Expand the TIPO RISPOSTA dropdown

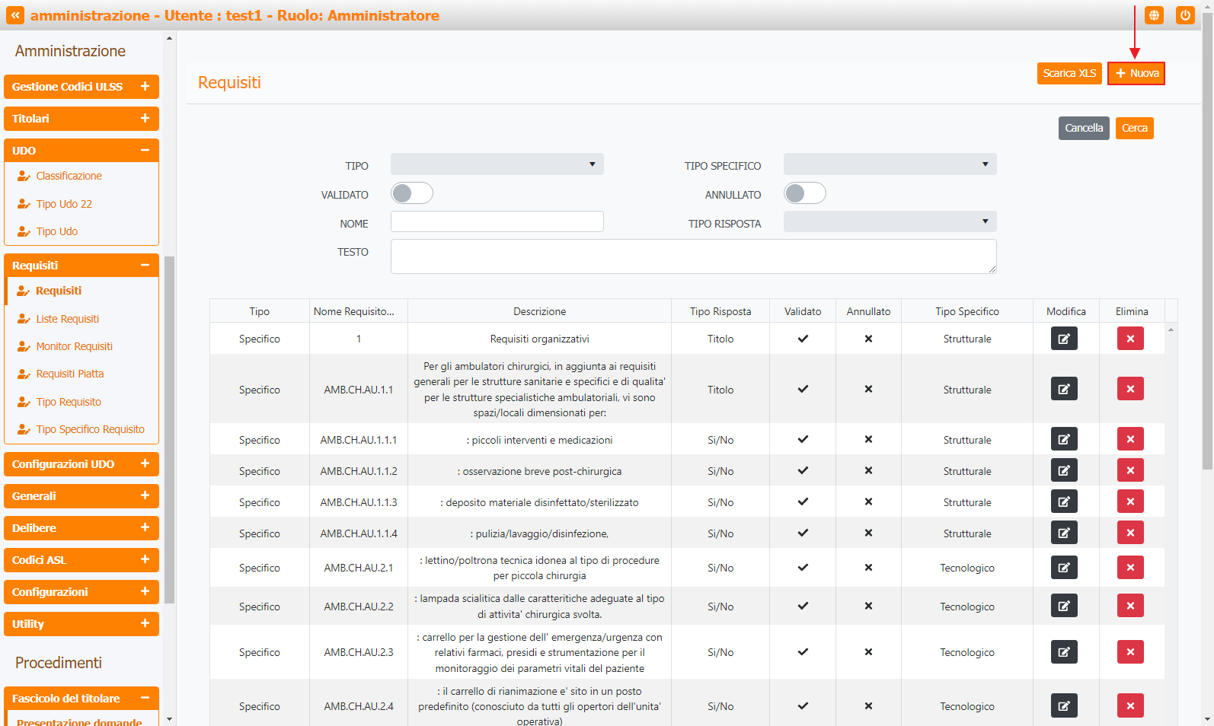pos(890,222)
